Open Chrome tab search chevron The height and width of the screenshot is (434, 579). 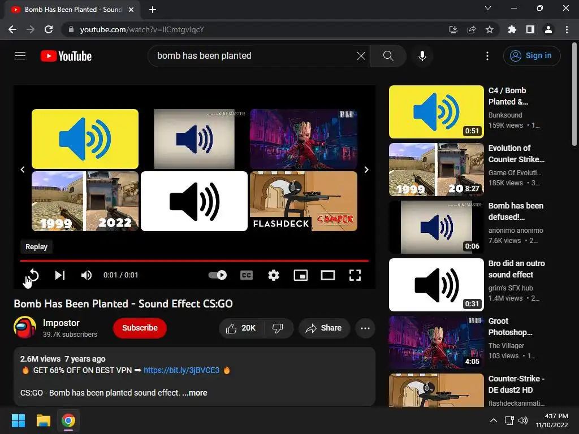click(488, 8)
